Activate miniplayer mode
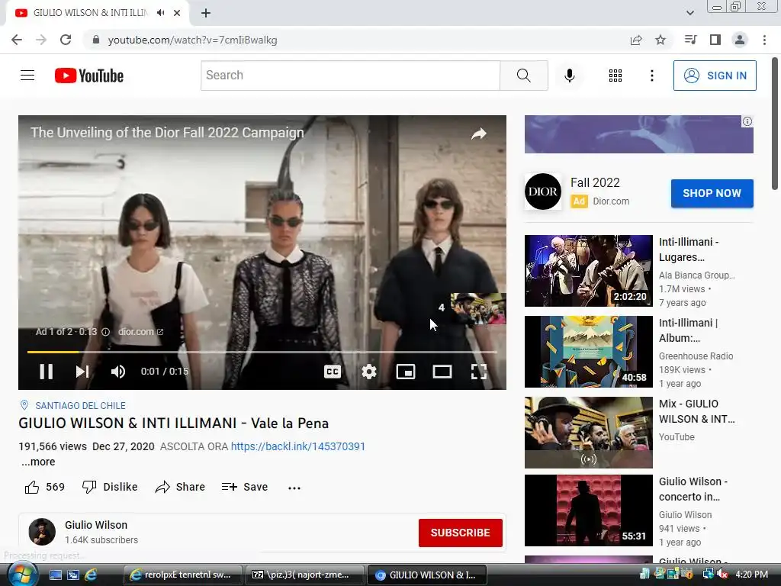This screenshot has height=586, width=781. pos(406,372)
